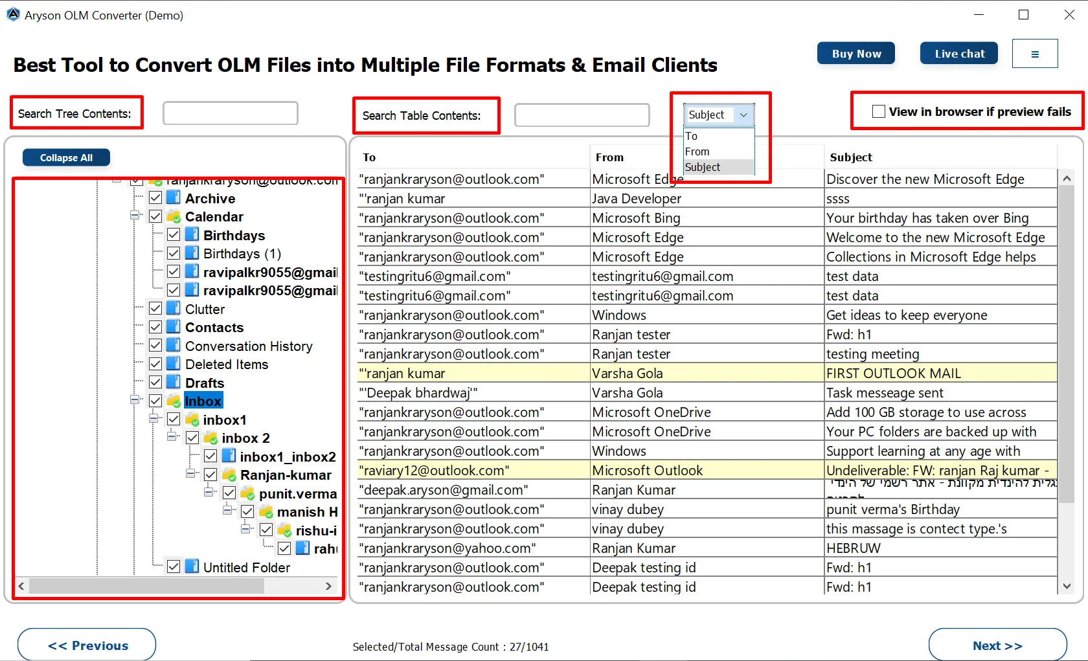Collapse the Inbox tree node
The image size is (1088, 661).
[x=135, y=400]
